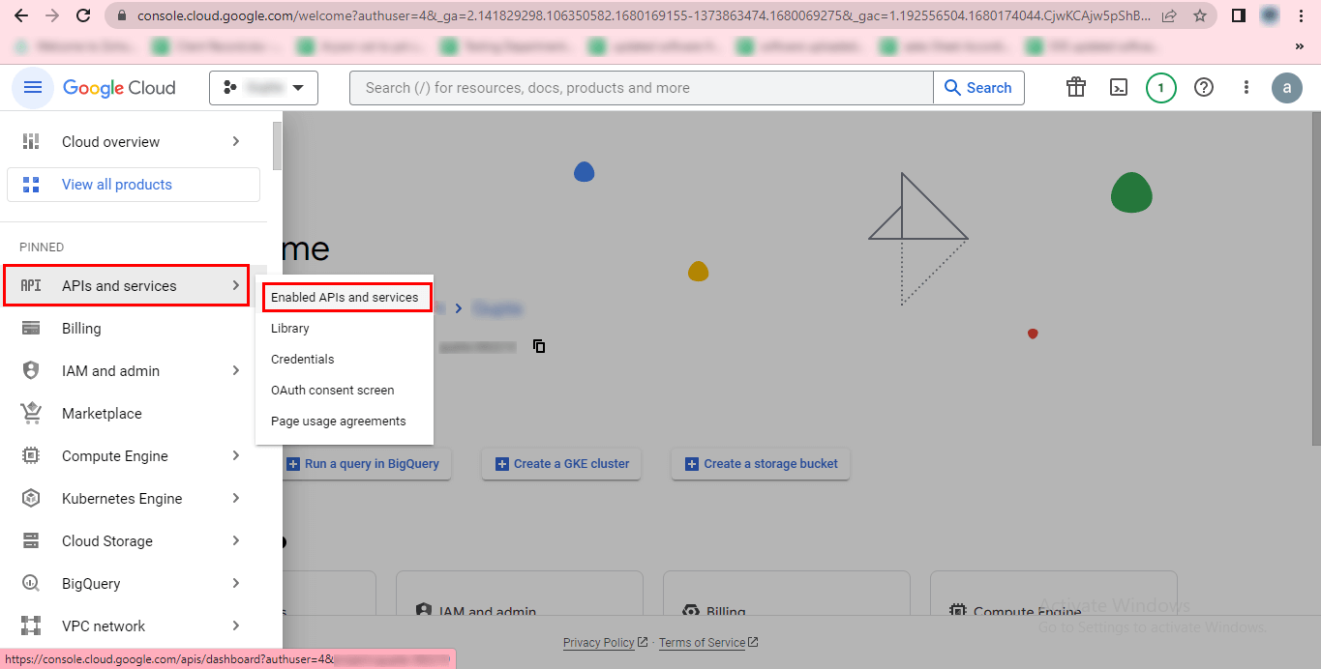Open the project selector dropdown

(x=263, y=88)
